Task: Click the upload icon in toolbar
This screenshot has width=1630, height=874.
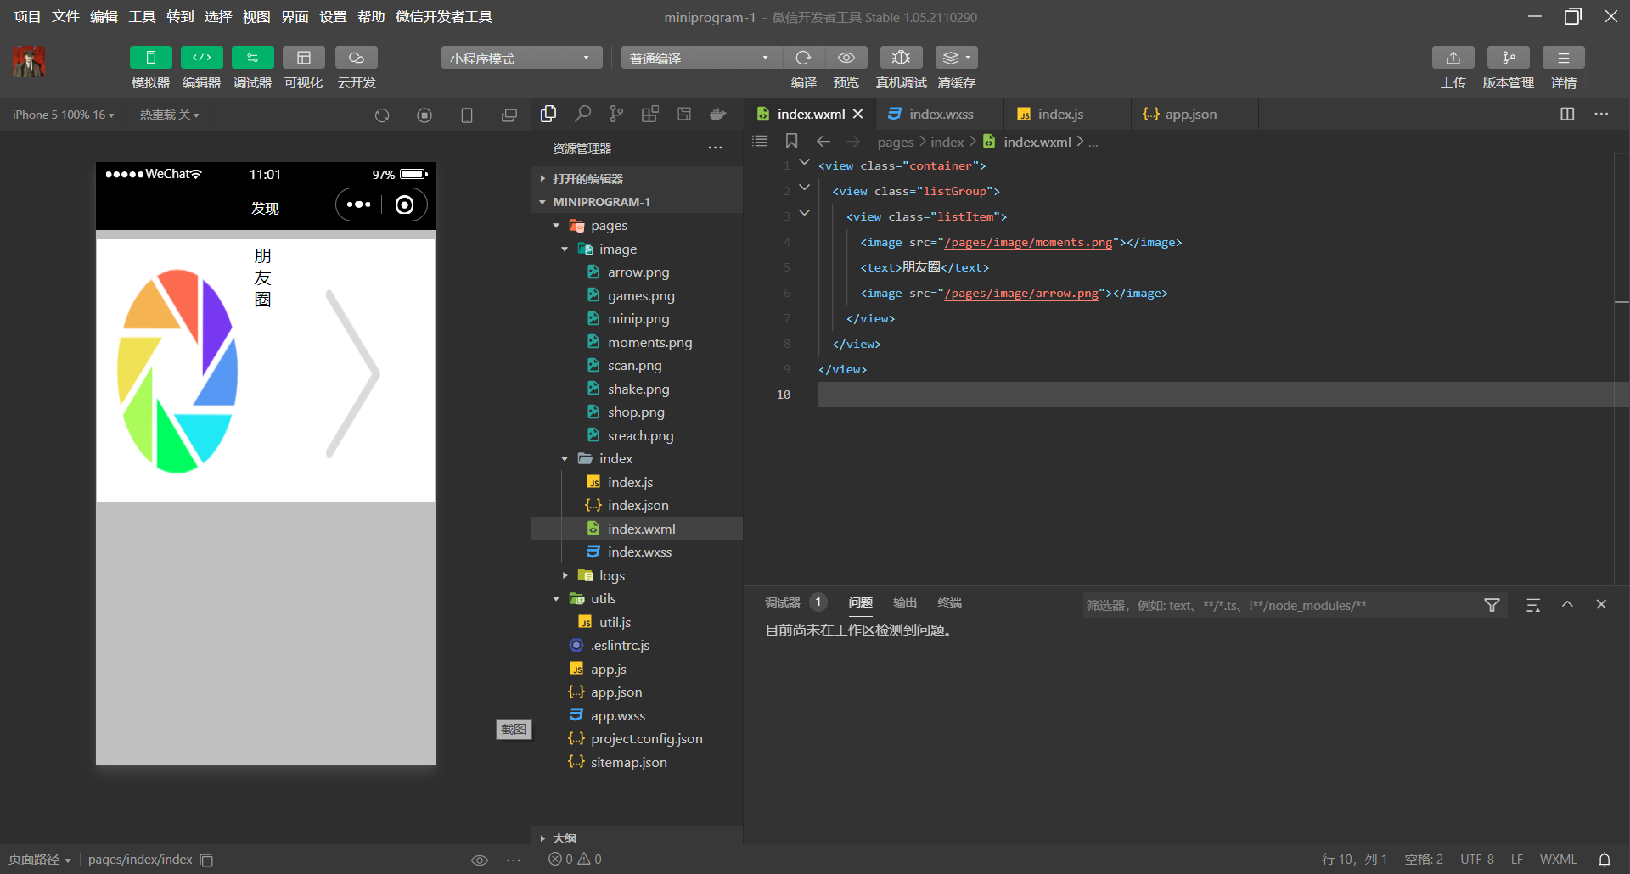Action: pyautogui.click(x=1453, y=58)
